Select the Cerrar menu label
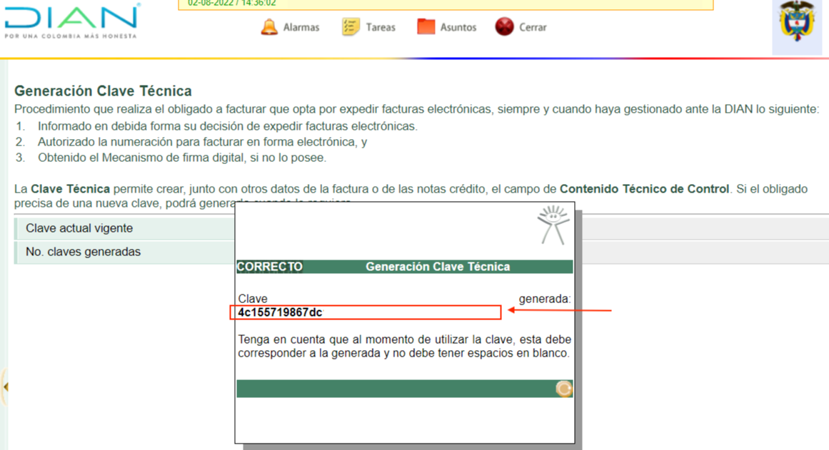Screen dimensions: 829x450 (533, 28)
